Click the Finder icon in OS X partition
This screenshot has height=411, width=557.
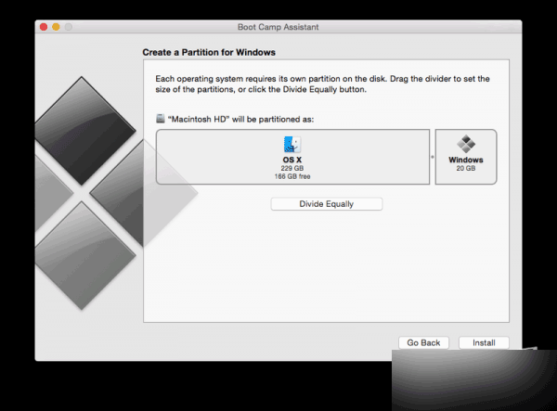click(292, 145)
